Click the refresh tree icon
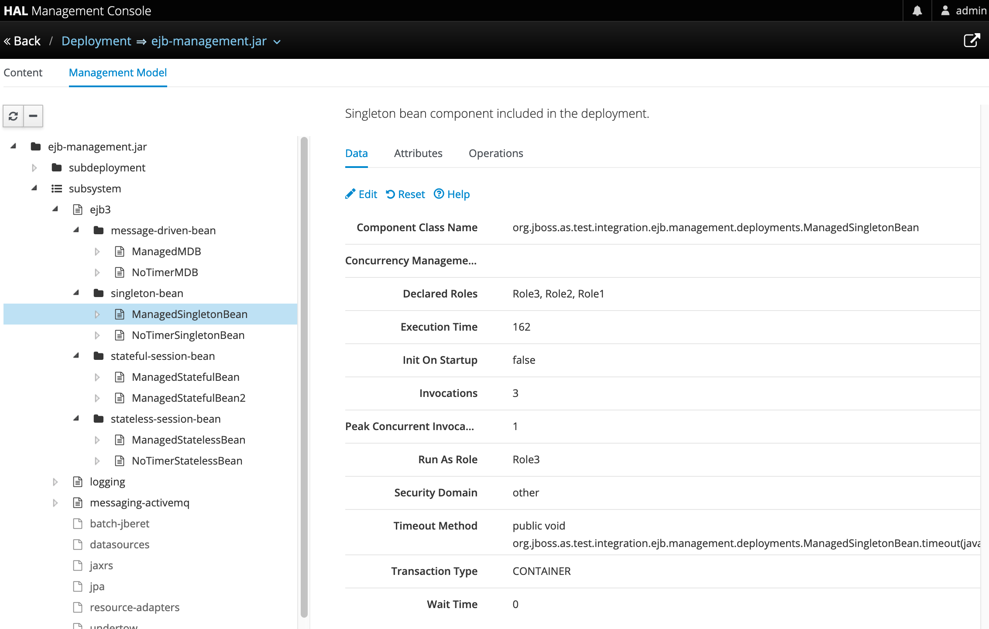Viewport: 989px width, 629px height. 13,116
